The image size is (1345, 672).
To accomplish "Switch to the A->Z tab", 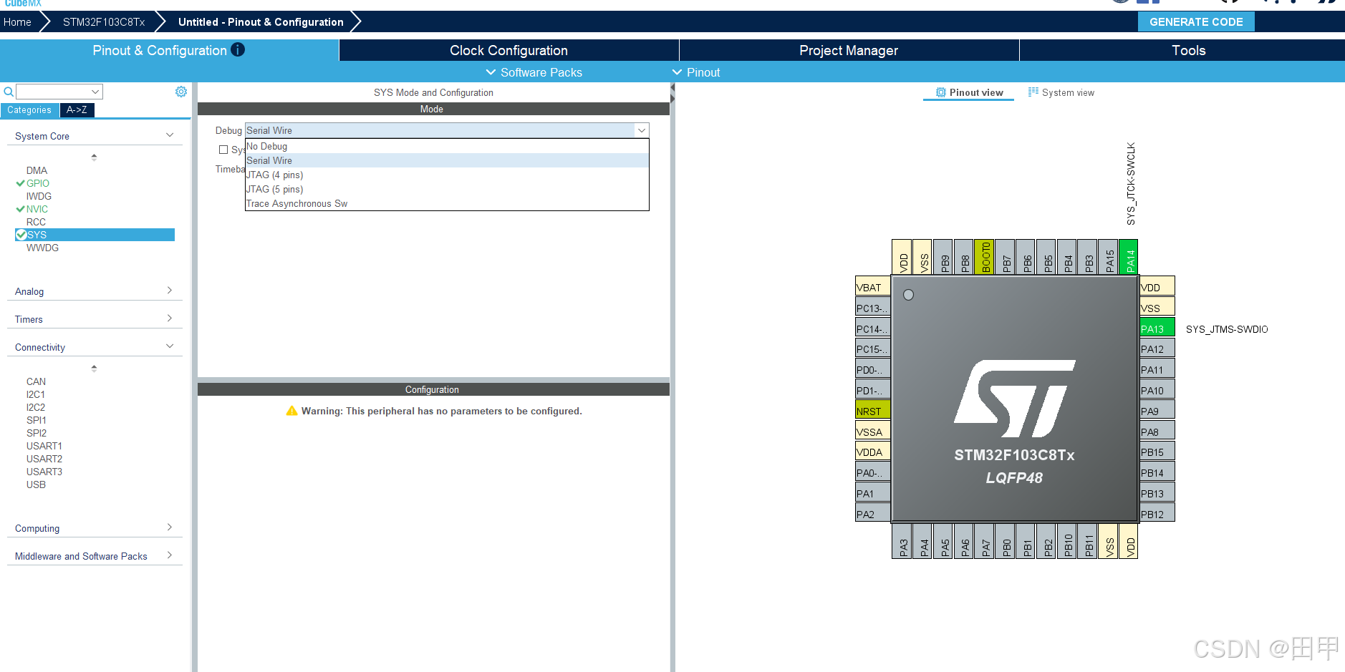I will tap(77, 109).
